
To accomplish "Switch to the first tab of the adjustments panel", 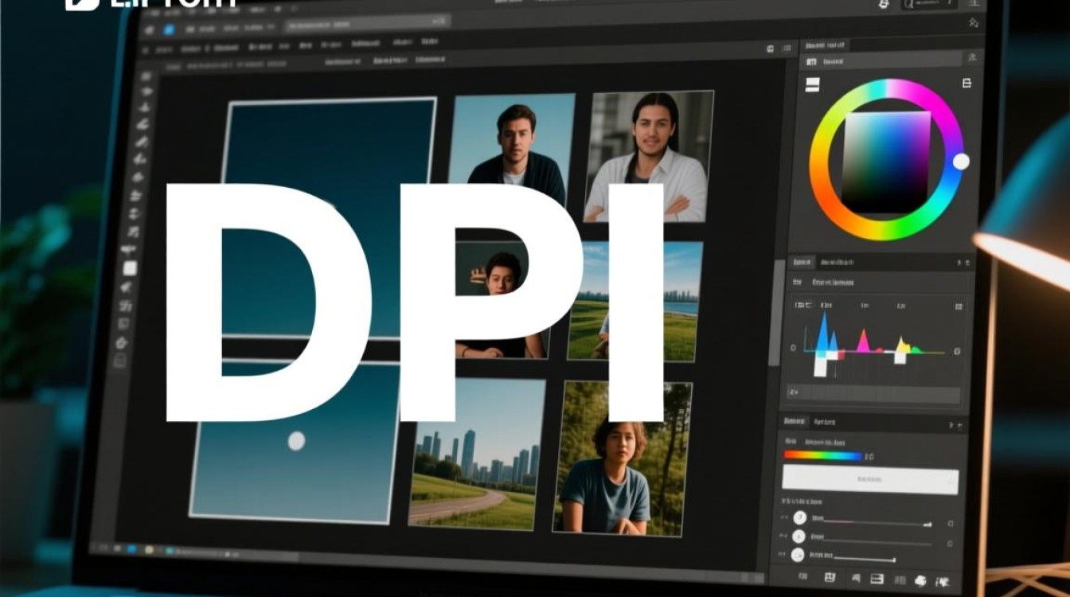I will tap(795, 421).
